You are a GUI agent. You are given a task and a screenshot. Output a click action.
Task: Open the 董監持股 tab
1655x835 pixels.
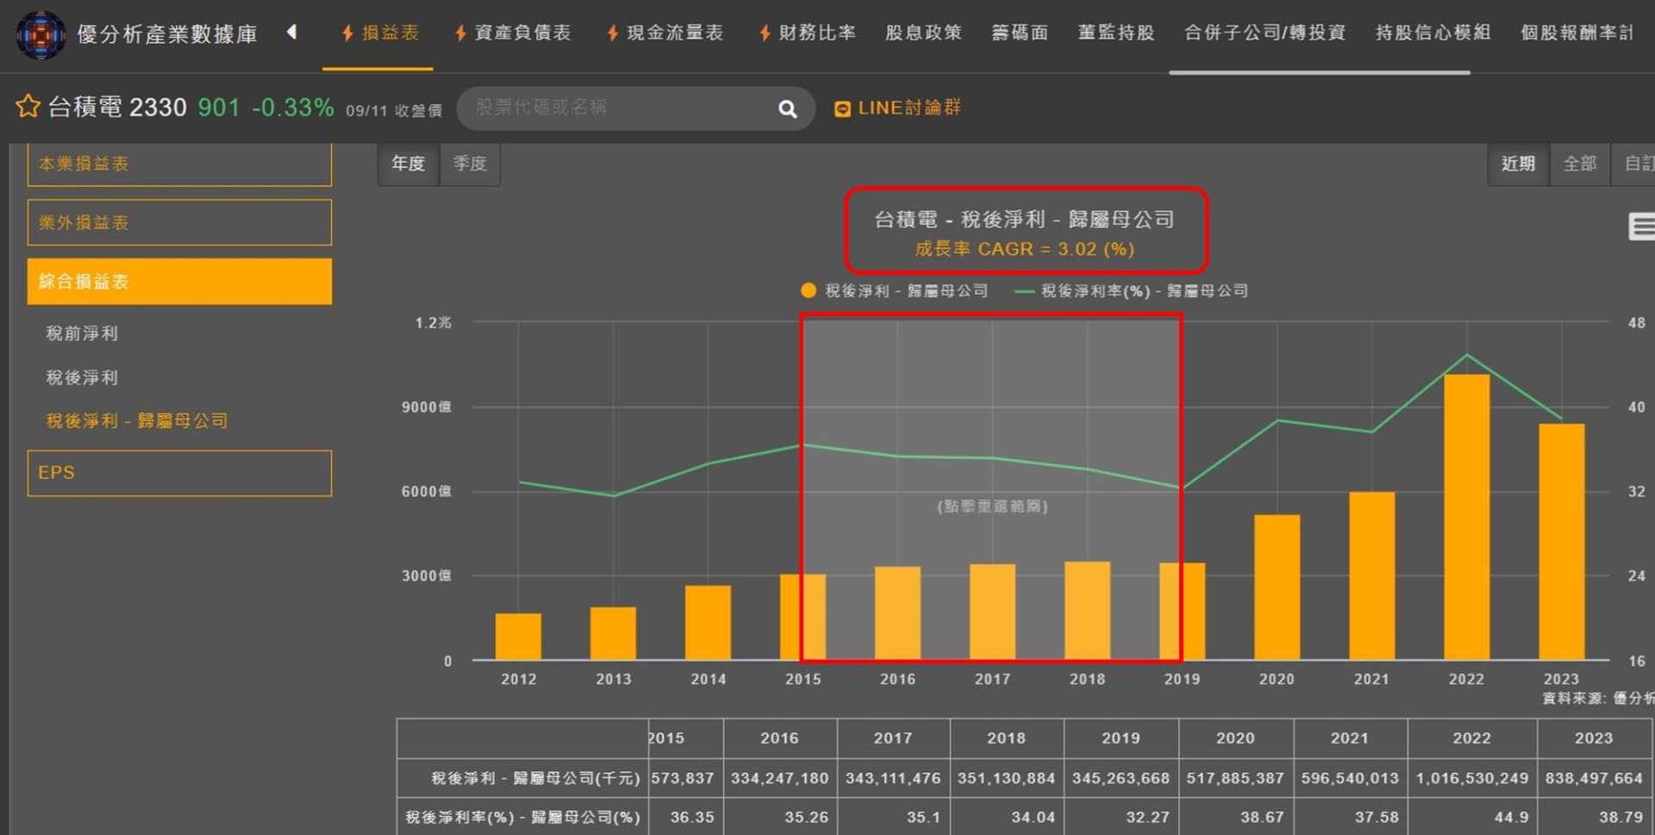tap(1116, 33)
